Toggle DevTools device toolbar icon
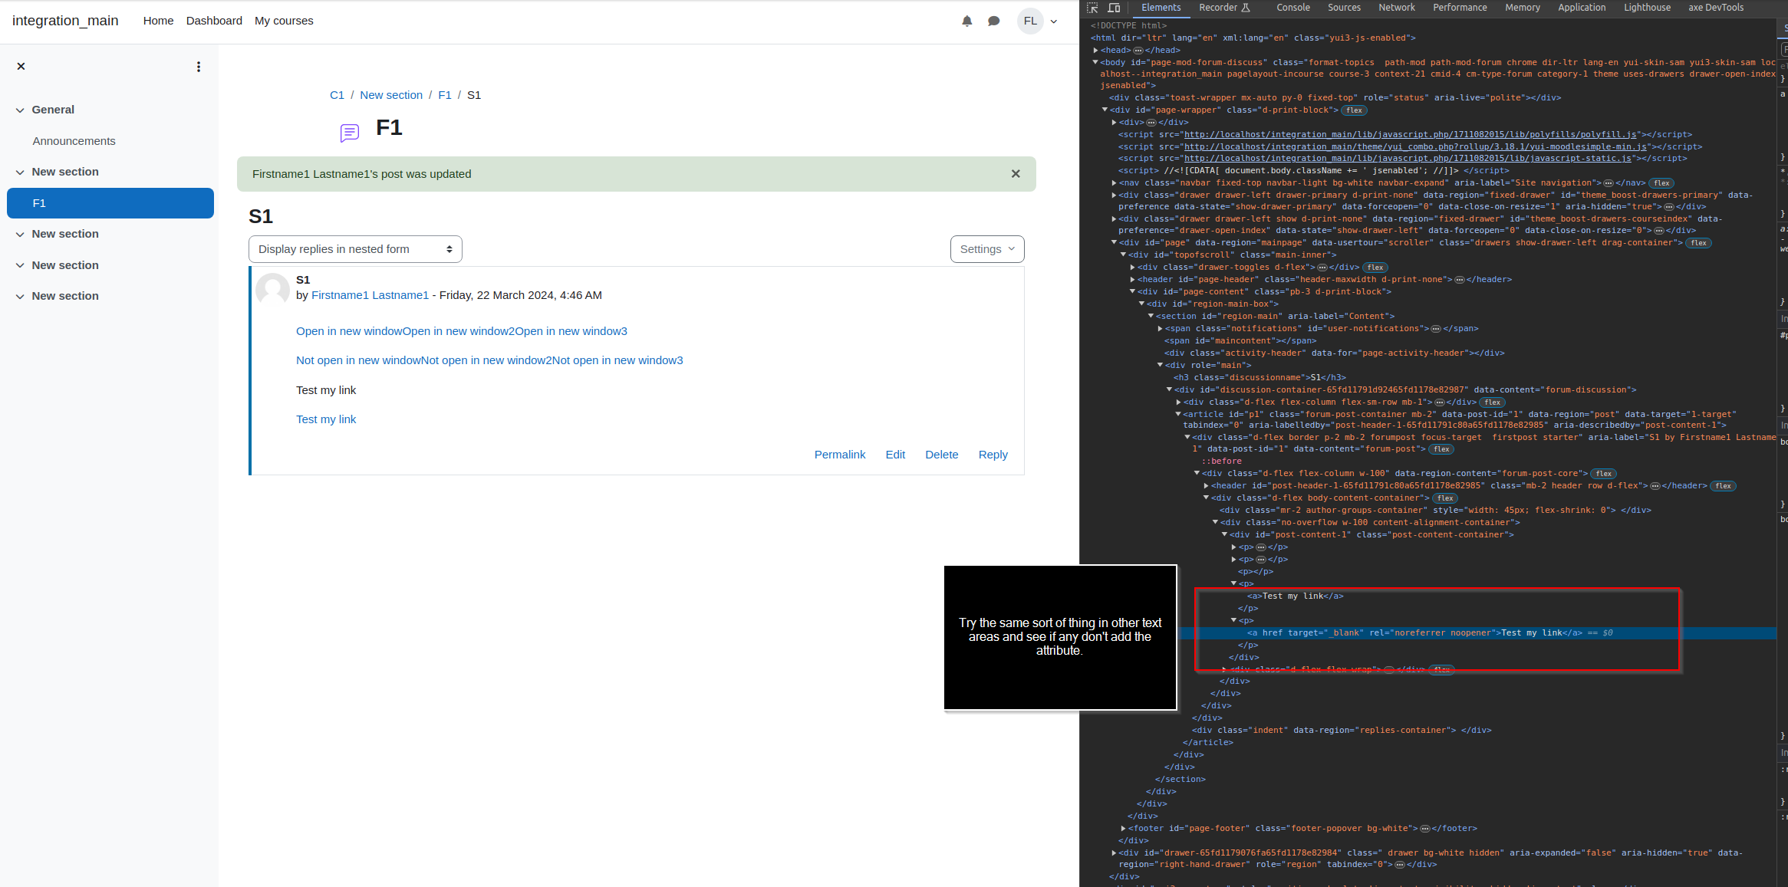Image resolution: width=1788 pixels, height=887 pixels. (x=1114, y=8)
